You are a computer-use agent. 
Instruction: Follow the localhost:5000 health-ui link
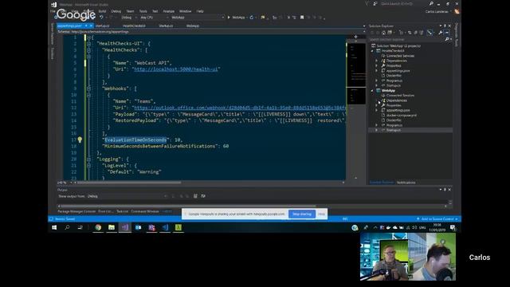175,69
